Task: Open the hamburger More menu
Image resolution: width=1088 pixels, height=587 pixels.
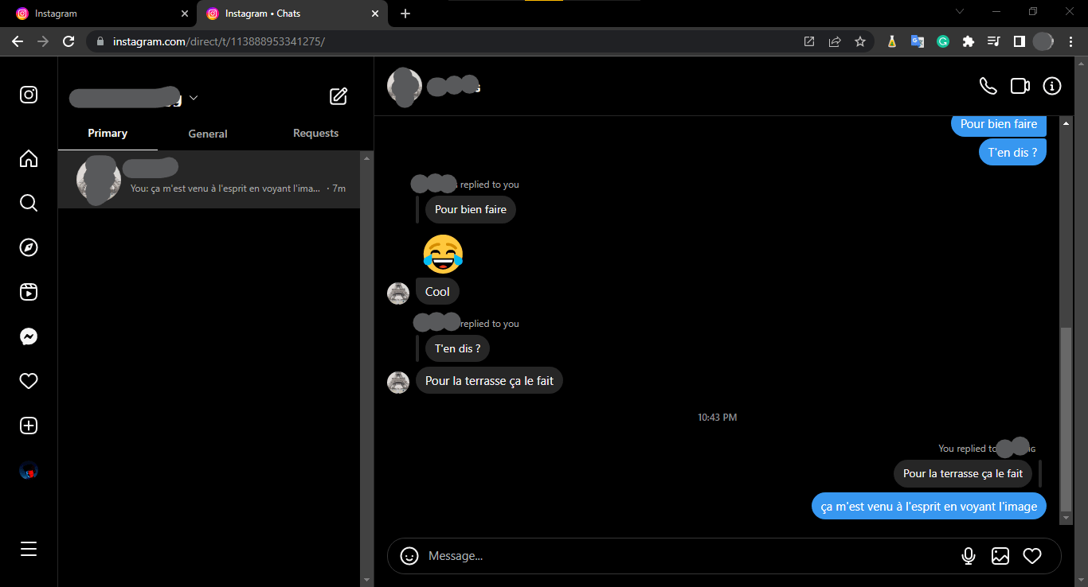Action: tap(29, 549)
